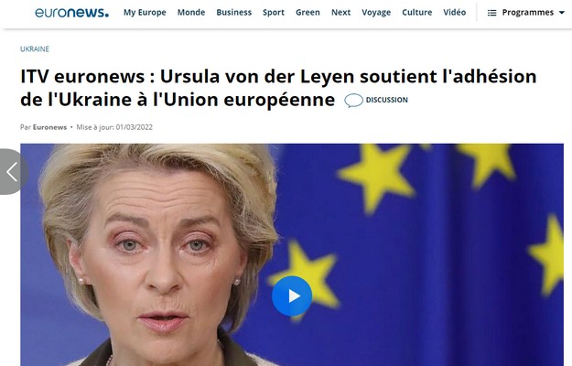Image resolution: width=572 pixels, height=366 pixels.
Task: Select Vidéo in the navigation bar
Action: point(455,13)
